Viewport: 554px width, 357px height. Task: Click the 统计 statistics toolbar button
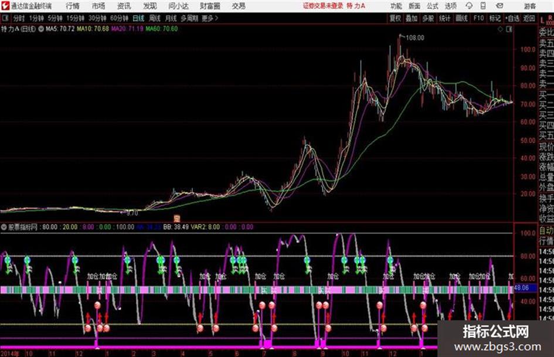pyautogui.click(x=444, y=18)
